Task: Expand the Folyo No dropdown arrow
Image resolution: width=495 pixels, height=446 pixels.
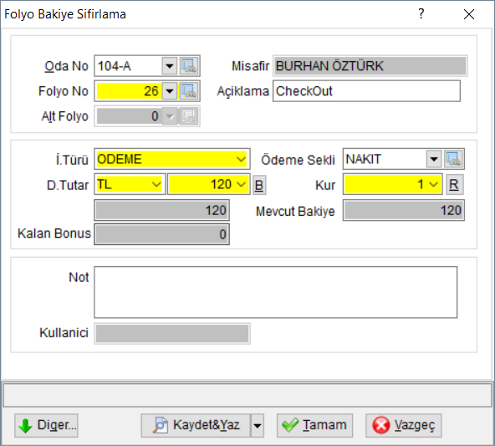Action: click(x=170, y=91)
